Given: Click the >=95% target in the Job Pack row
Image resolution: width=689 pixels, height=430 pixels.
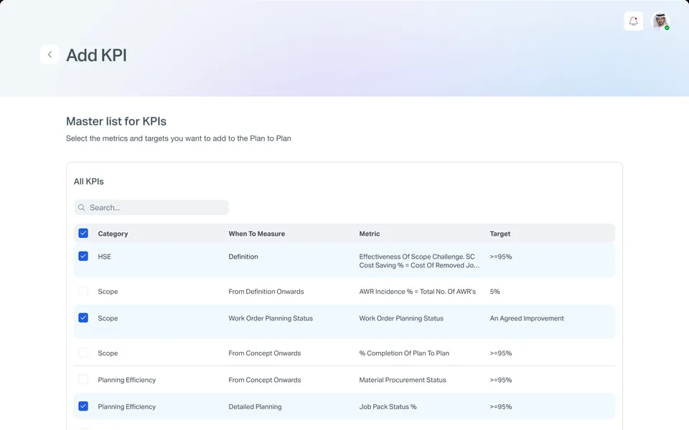Looking at the screenshot, I should point(501,407).
